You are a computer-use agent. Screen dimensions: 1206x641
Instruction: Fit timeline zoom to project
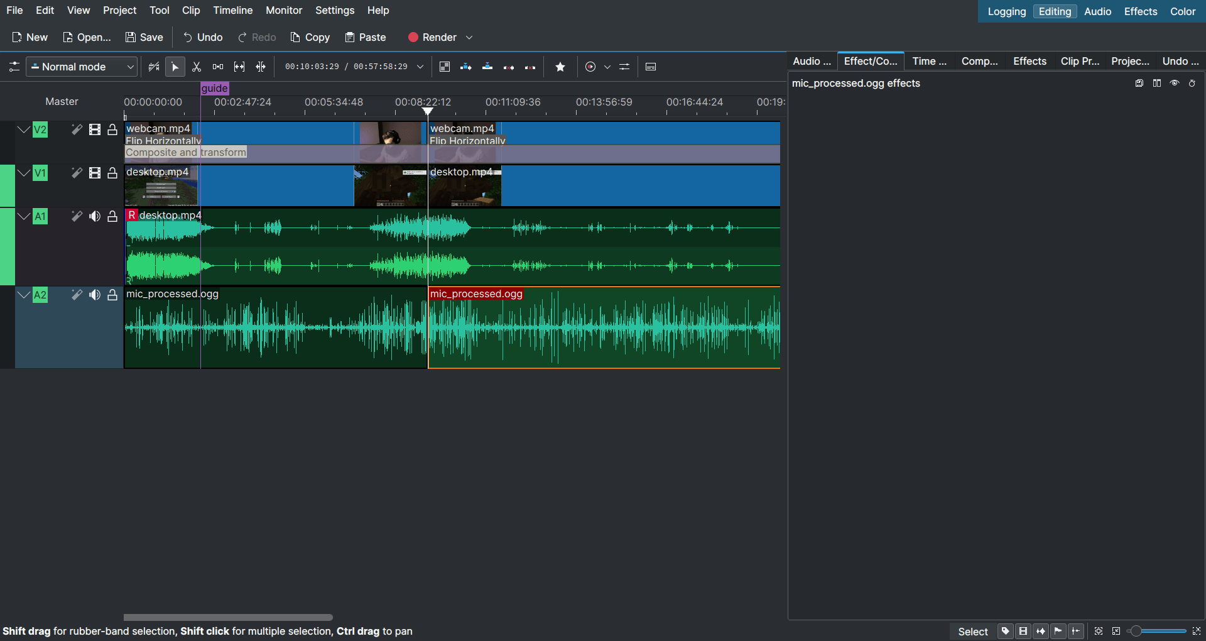1099,631
